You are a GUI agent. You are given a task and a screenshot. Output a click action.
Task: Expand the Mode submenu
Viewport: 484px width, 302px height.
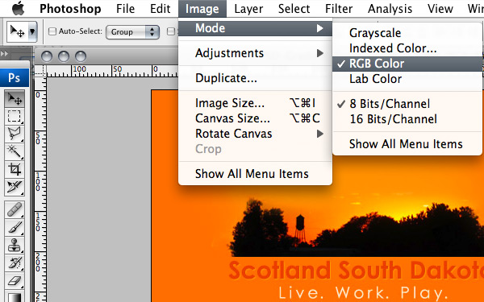coord(255,28)
